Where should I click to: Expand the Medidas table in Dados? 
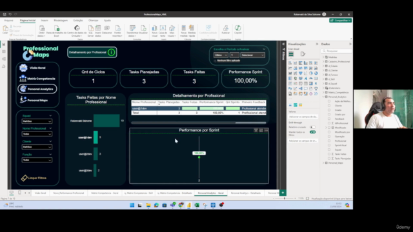pos(323,57)
